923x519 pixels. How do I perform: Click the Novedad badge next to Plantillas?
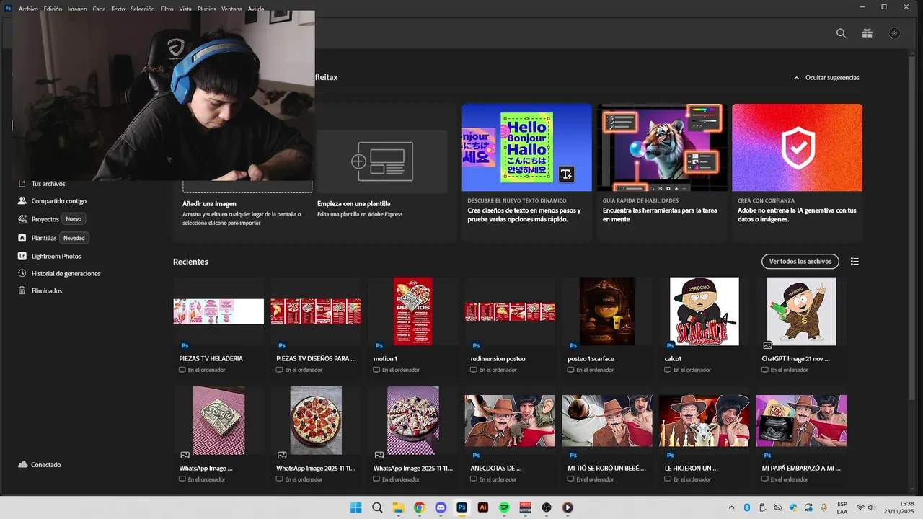point(74,238)
